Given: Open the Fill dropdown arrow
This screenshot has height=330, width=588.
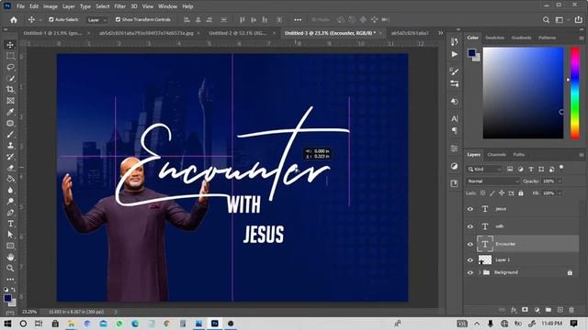Looking at the screenshot, I should [560, 193].
